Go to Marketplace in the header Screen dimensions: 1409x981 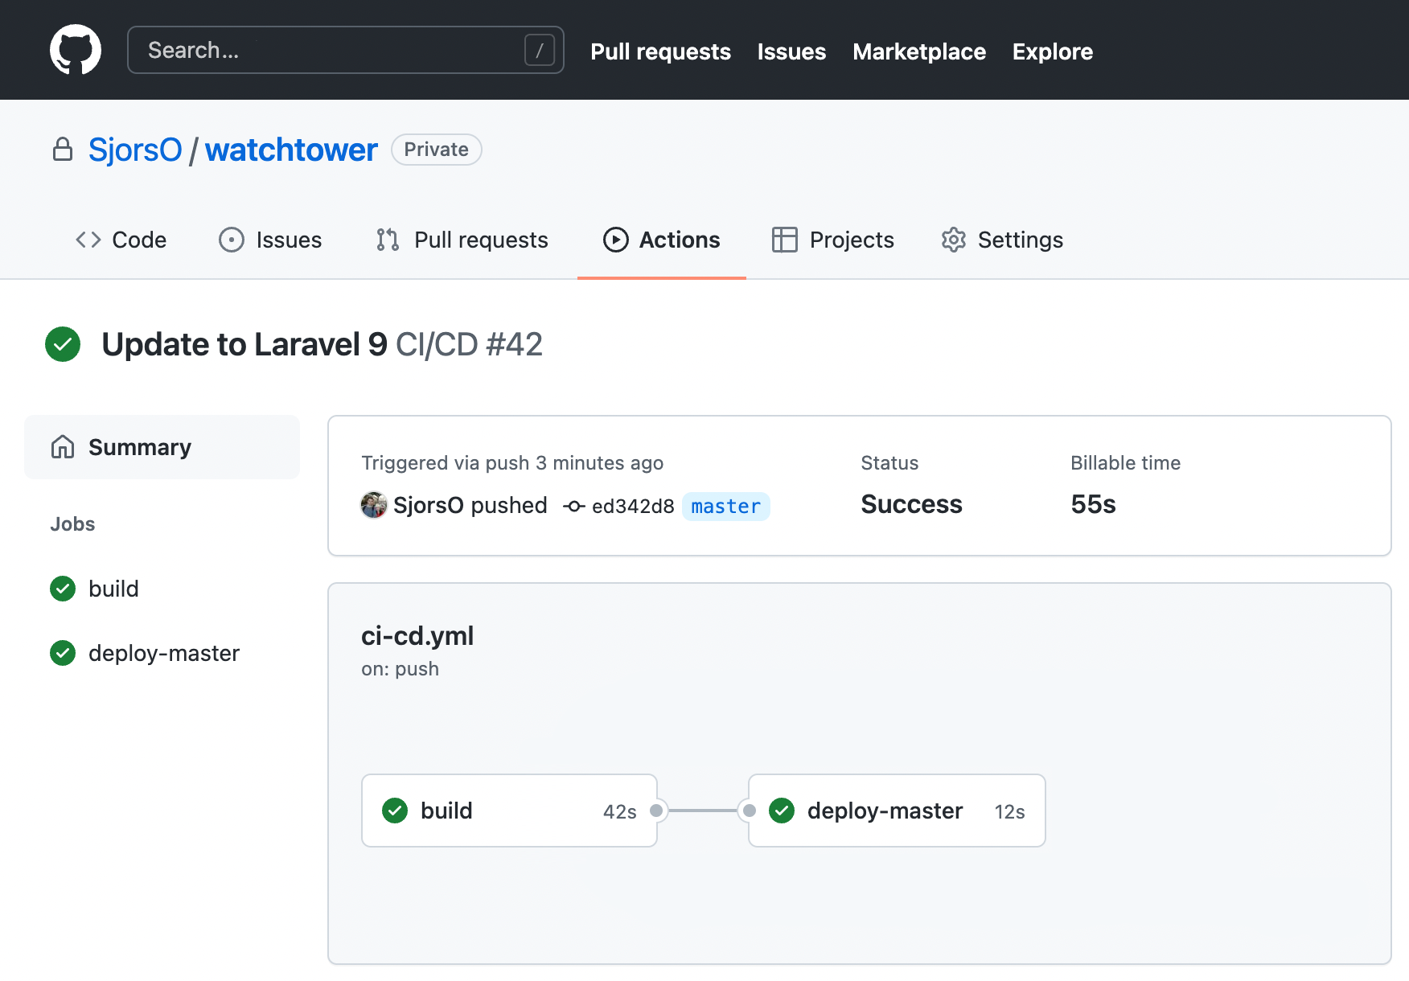(x=919, y=51)
